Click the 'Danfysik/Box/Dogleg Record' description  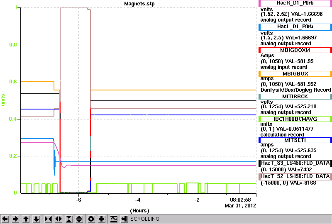coord(295,90)
